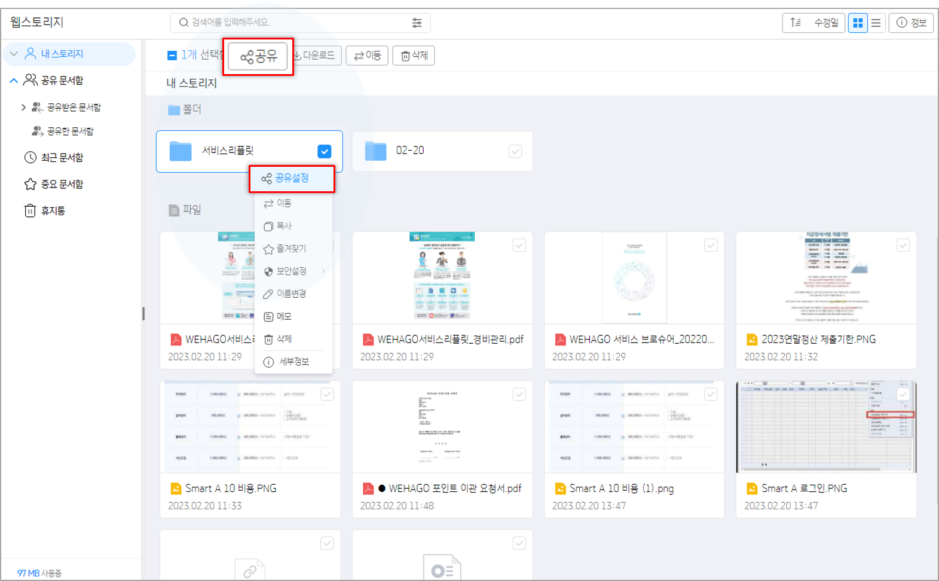Choose 이름변경 from context menu
939x581 pixels.
click(x=293, y=294)
